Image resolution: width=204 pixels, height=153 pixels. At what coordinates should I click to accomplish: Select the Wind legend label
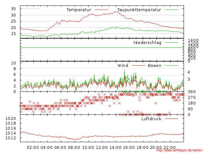pyautogui.click(x=123, y=65)
